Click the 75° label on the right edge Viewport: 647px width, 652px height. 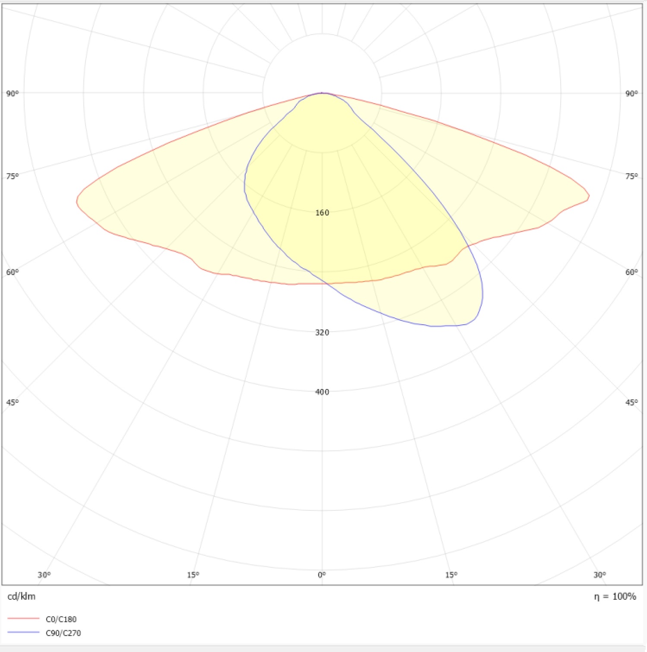pos(631,176)
